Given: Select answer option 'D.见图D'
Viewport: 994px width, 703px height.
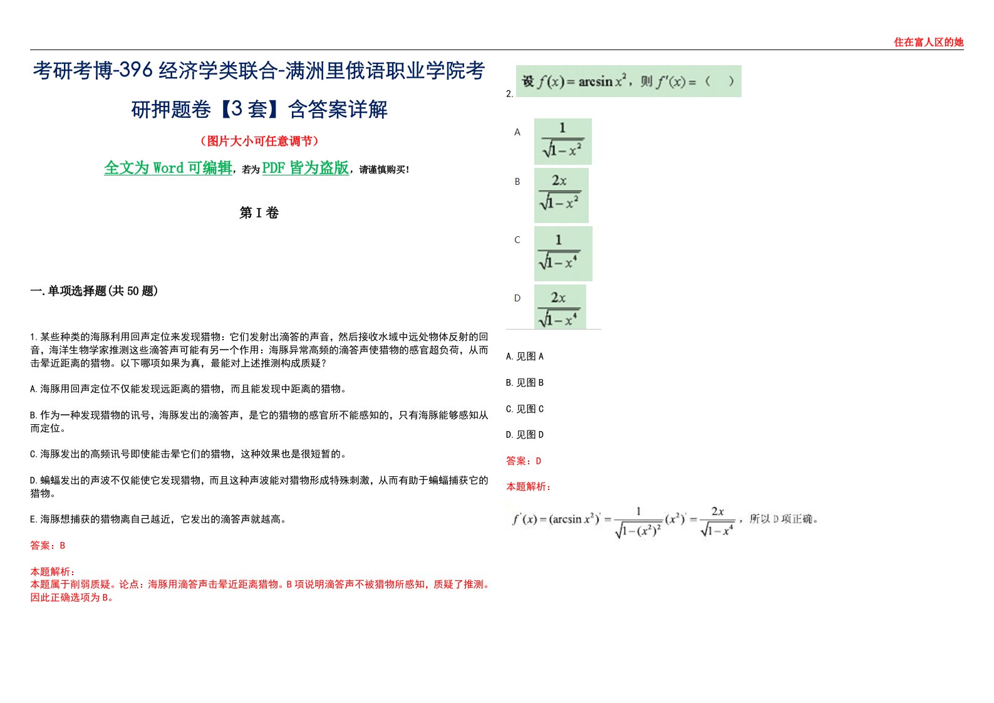Looking at the screenshot, I should pos(525,435).
